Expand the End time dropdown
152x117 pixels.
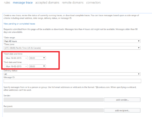coord(37,66)
